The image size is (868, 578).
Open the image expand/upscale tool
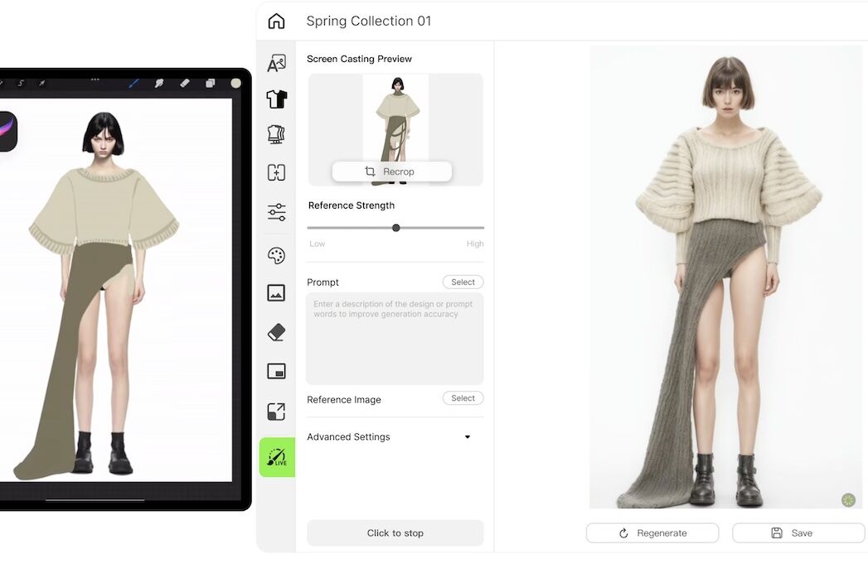click(x=276, y=412)
